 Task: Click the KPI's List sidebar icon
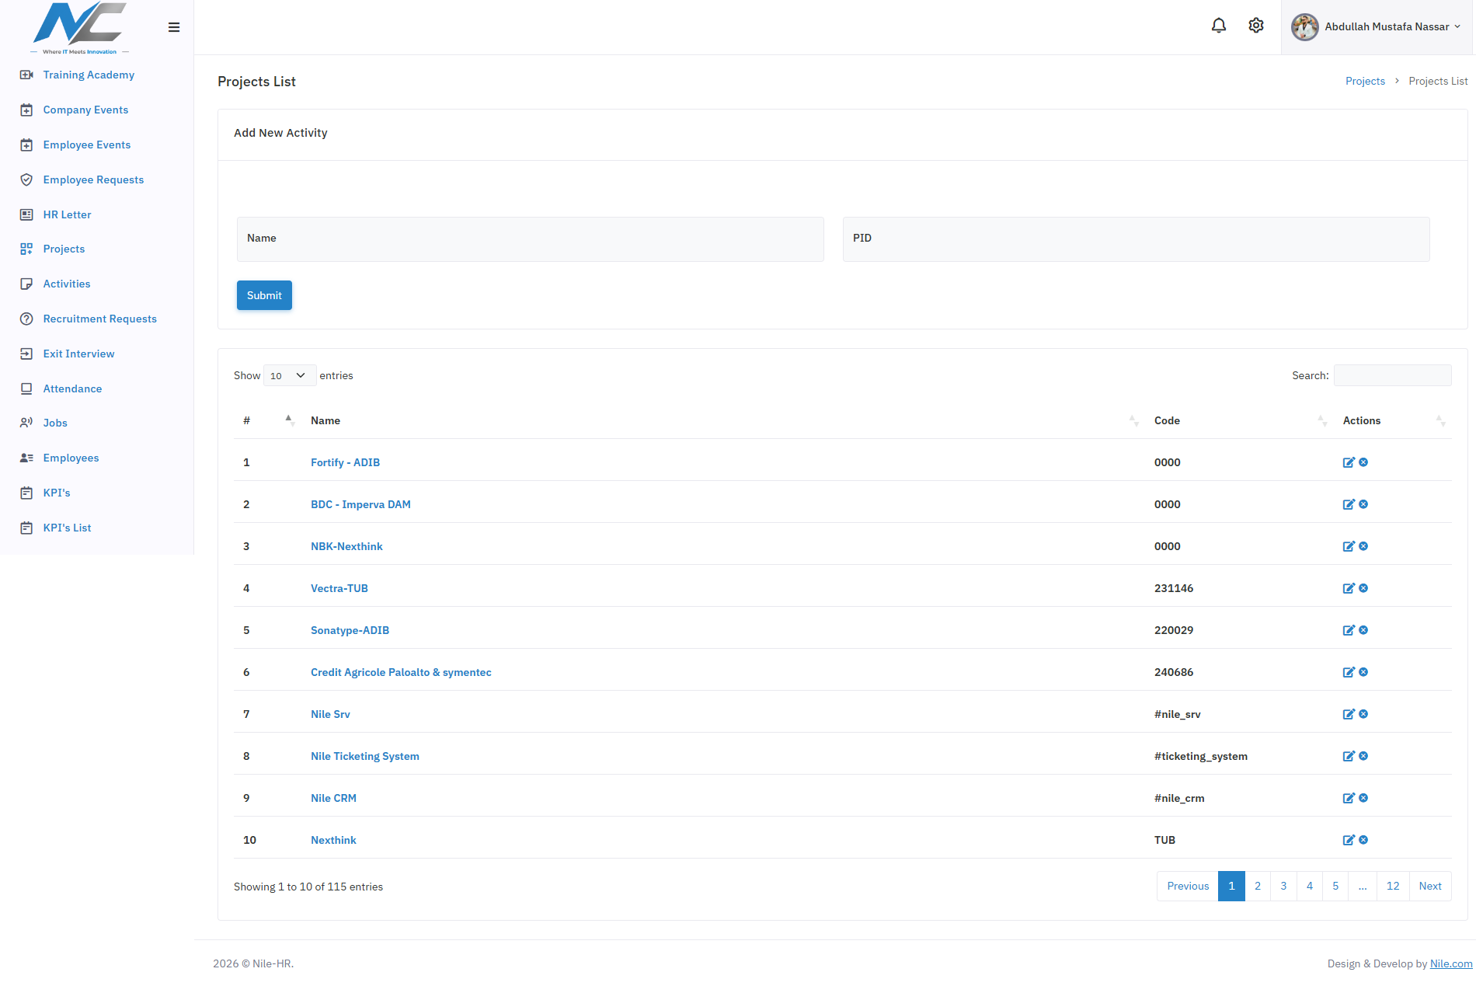tap(26, 528)
